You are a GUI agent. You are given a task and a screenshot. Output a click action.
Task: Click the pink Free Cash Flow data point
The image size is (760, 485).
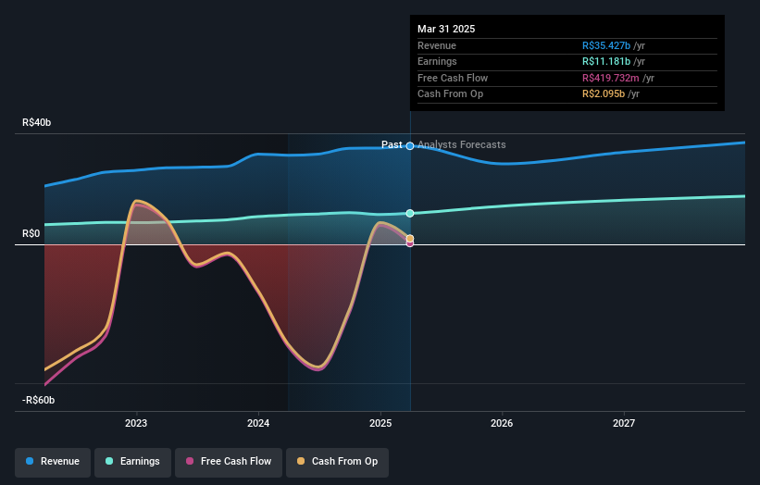coord(410,243)
